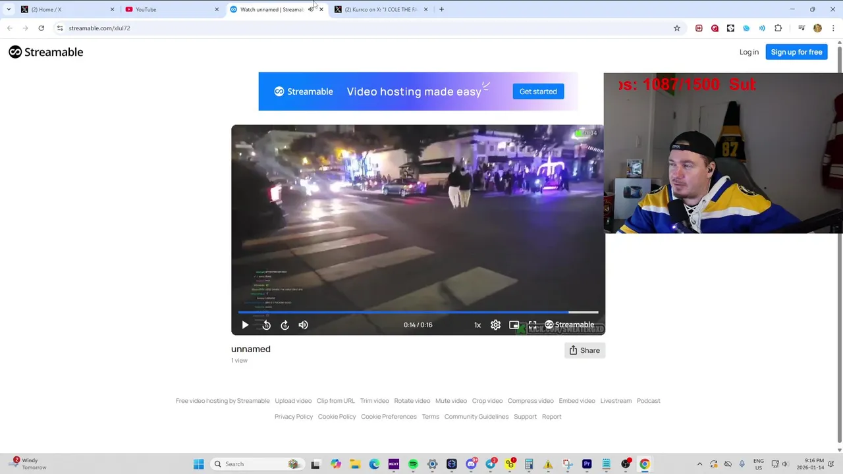Click the blue sound-wave extension icon

pyautogui.click(x=762, y=28)
